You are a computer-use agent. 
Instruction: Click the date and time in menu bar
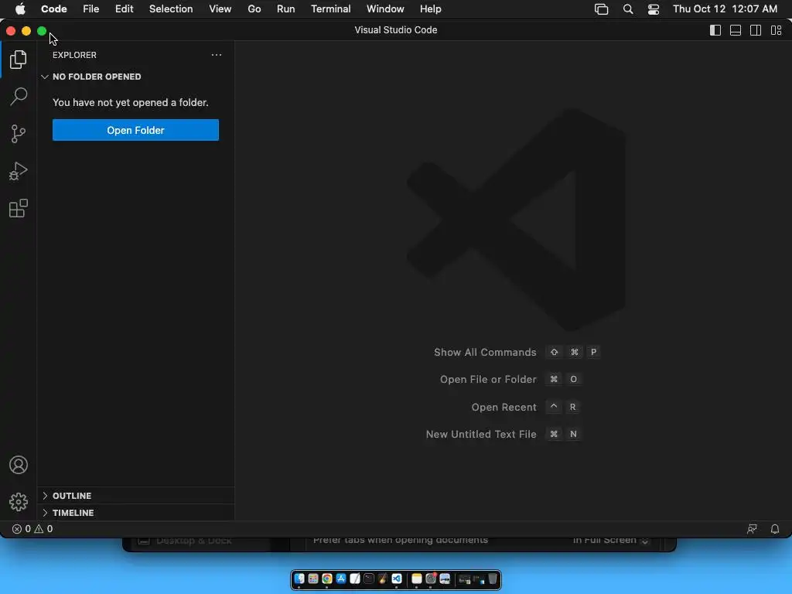[725, 9]
